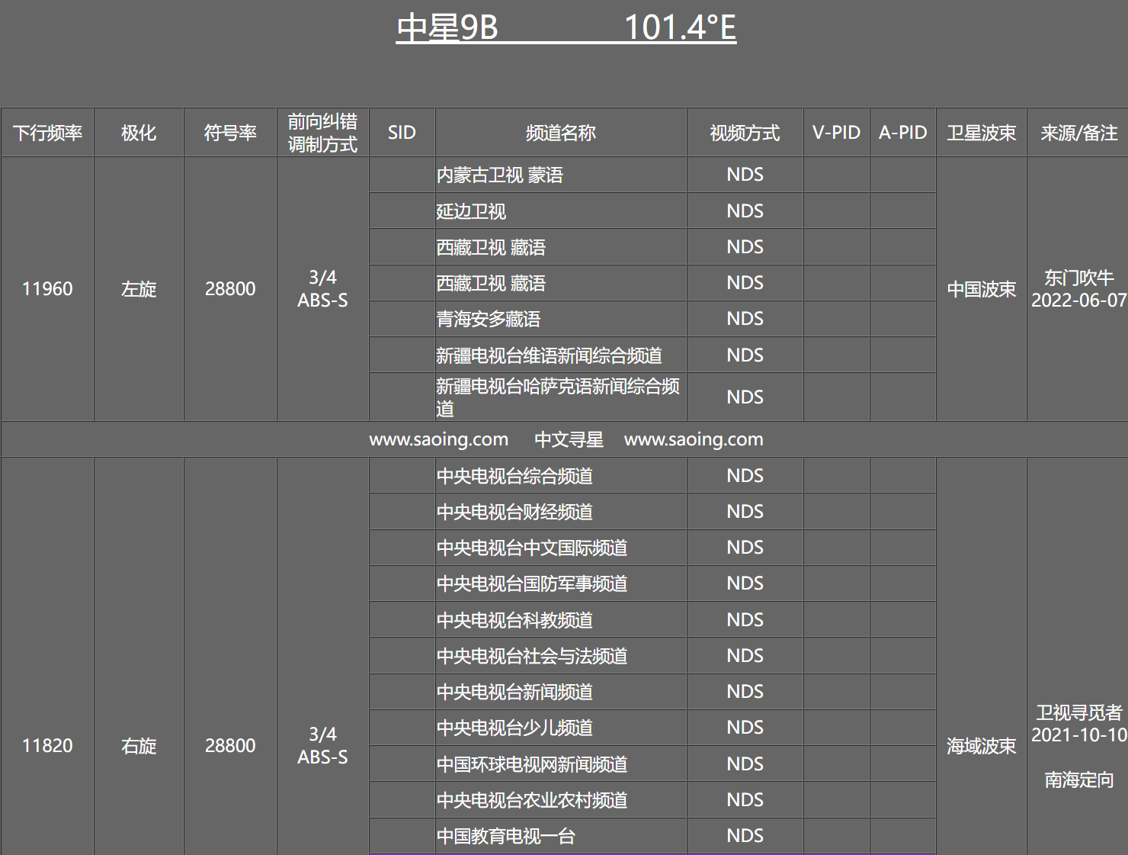Click source note 卫视寻觅者 2021-10-10

(x=1078, y=723)
